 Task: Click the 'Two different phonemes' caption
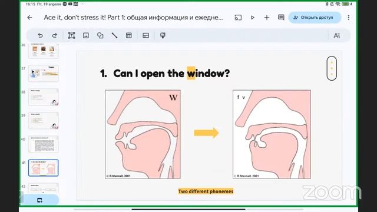pos(206,191)
